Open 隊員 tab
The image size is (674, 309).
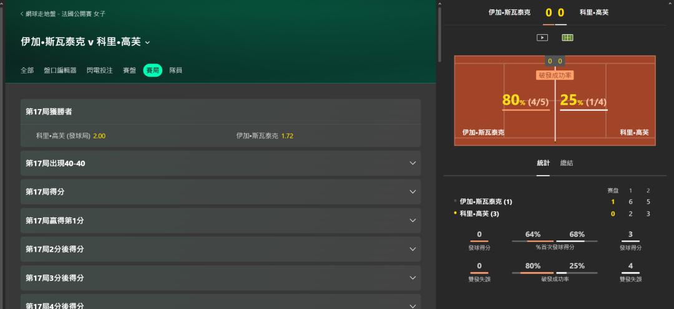tap(176, 70)
